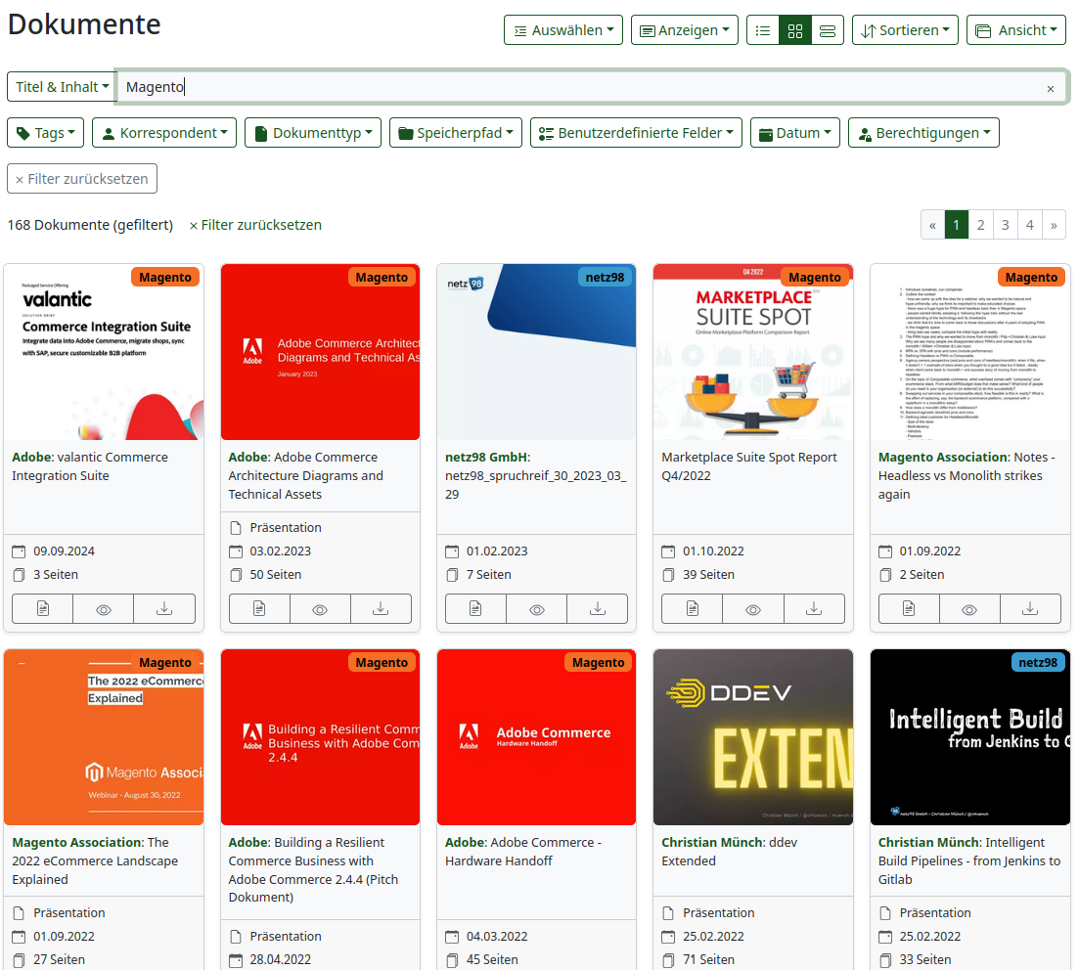Open the Auswählen dropdown
Screen dimensions: 1079x970
coord(563,30)
